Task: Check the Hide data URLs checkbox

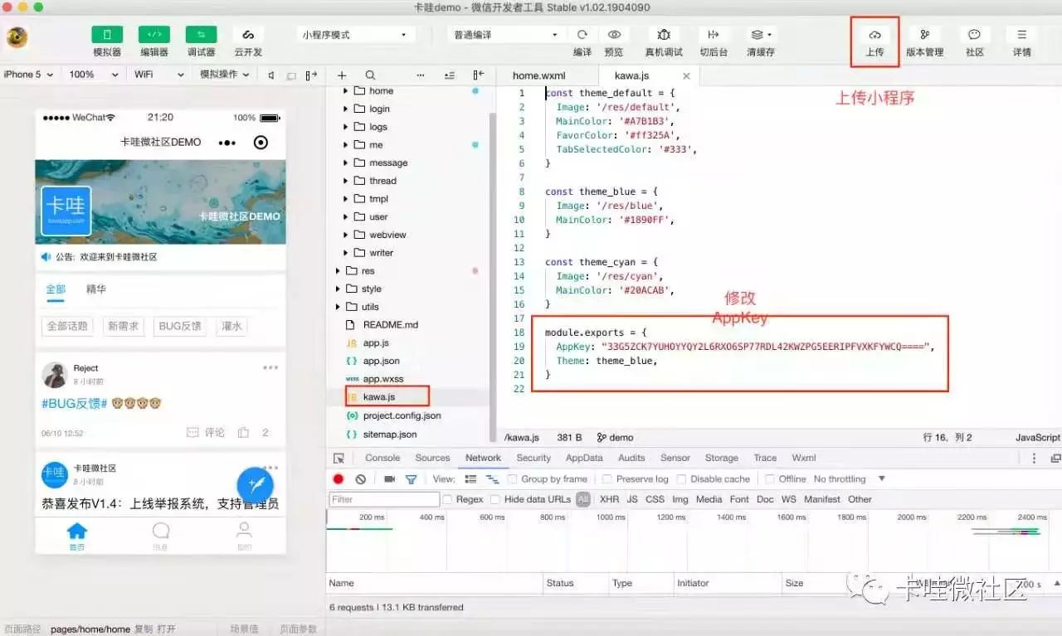Action: point(495,499)
